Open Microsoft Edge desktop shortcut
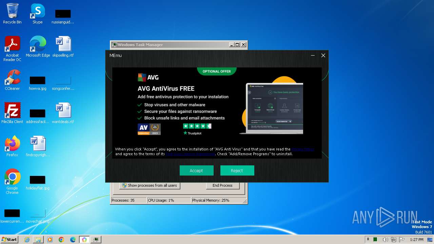This screenshot has height=244, width=434. pos(38,47)
